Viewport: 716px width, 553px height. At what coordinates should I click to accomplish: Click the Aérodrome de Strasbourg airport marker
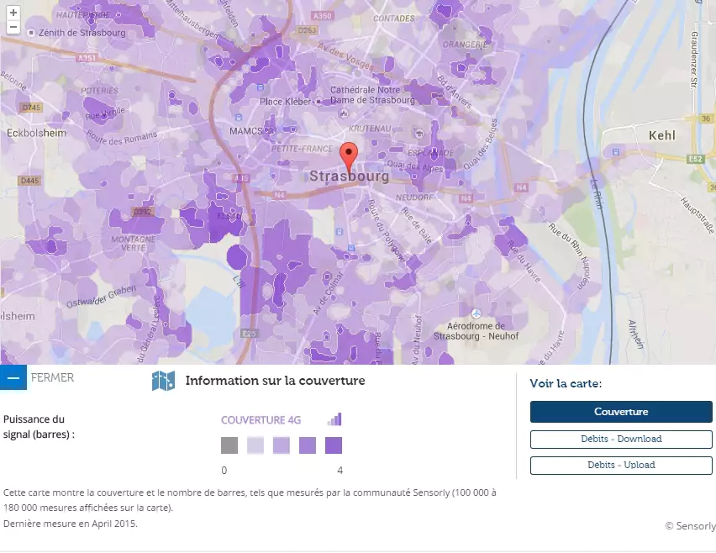point(476,313)
